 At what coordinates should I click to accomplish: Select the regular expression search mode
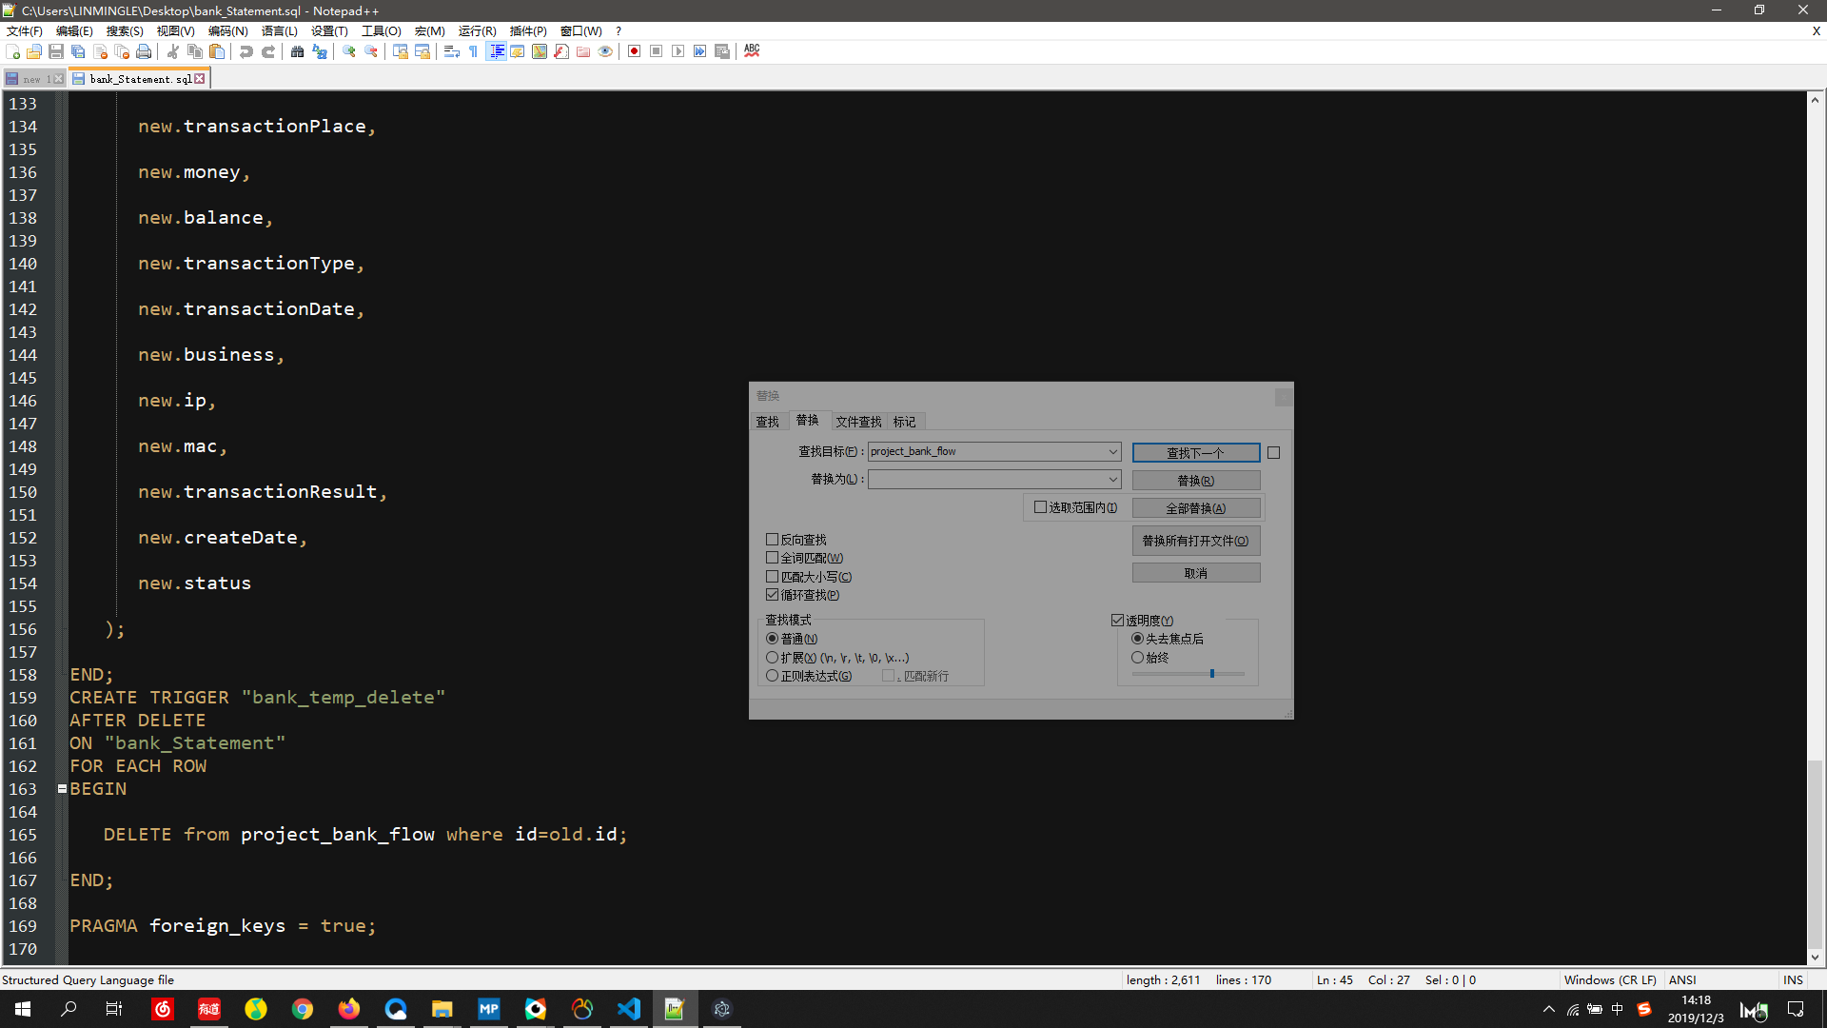click(x=773, y=676)
